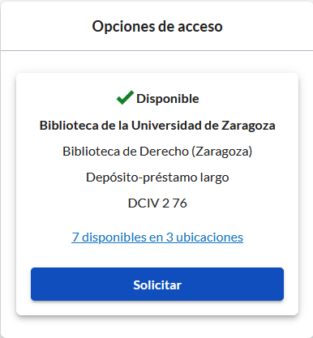
Task: Click the green availability checkmark icon
Action: coord(125,97)
